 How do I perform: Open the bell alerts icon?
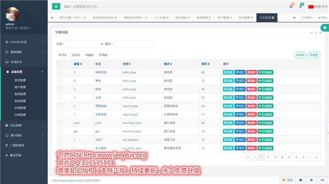point(300,7)
